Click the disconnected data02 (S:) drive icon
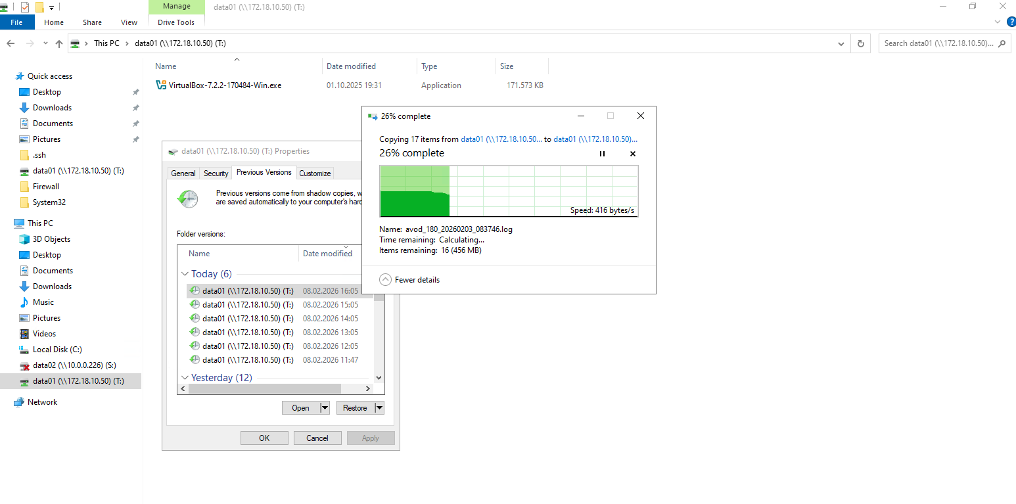 24,365
